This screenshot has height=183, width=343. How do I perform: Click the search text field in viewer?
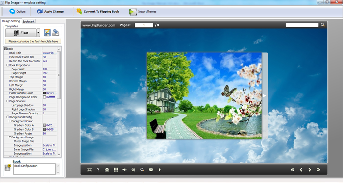tap(302, 25)
